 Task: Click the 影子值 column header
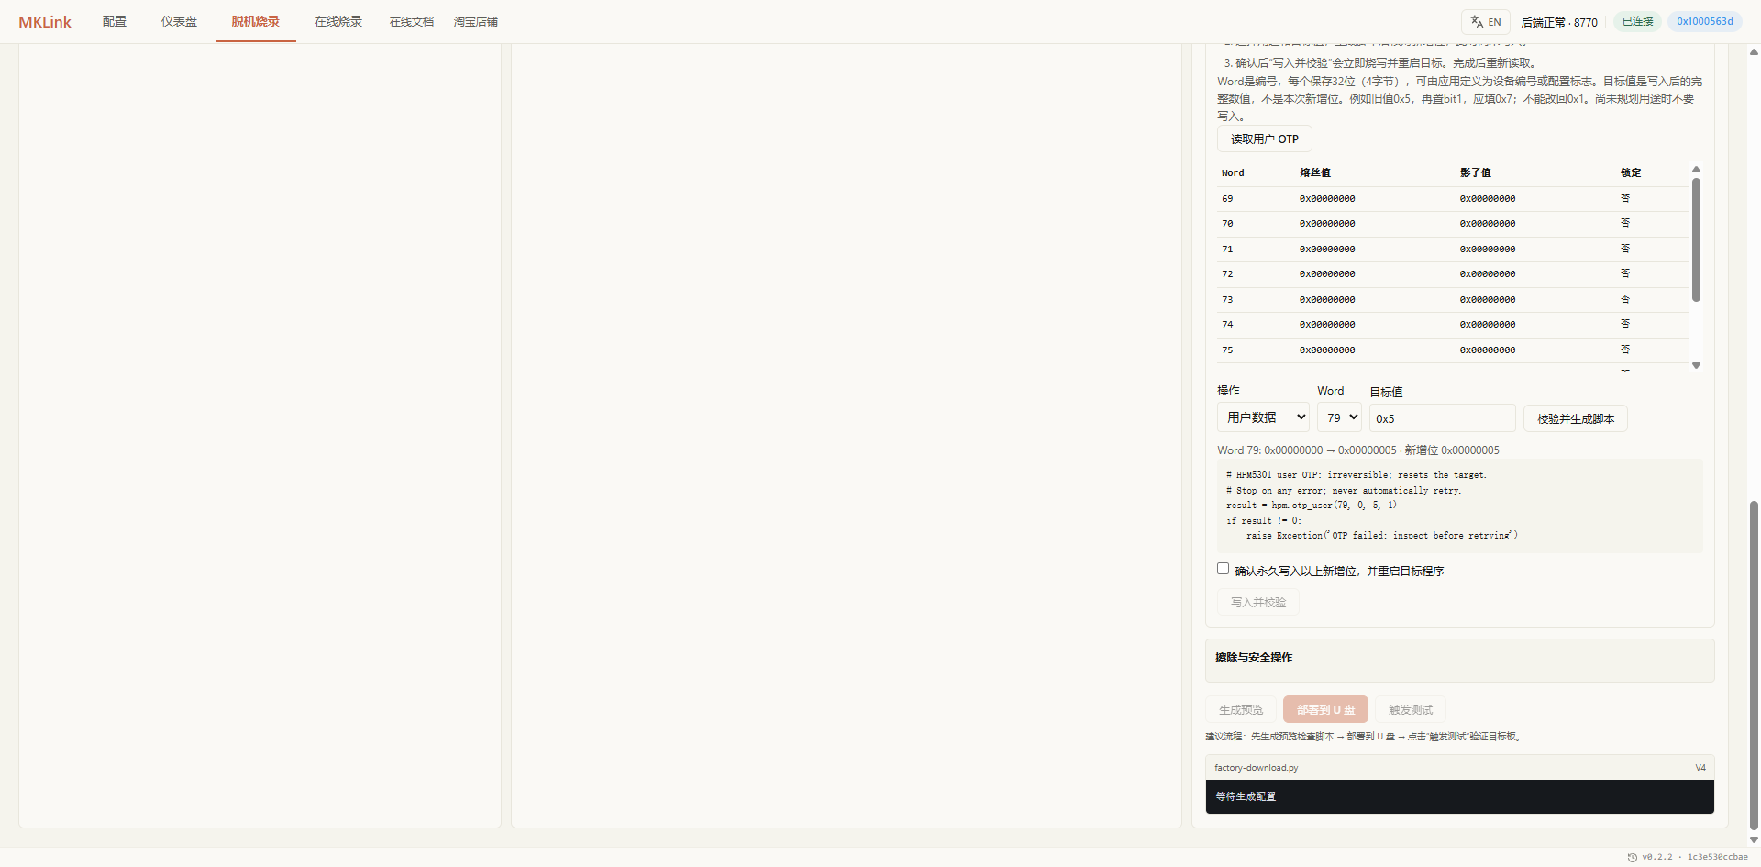(1476, 172)
